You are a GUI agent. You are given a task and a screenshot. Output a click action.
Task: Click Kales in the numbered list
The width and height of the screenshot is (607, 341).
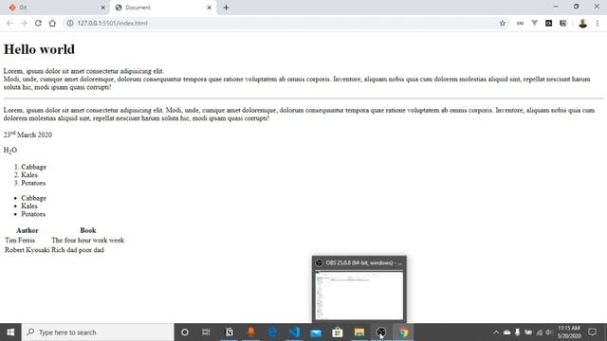click(x=29, y=174)
